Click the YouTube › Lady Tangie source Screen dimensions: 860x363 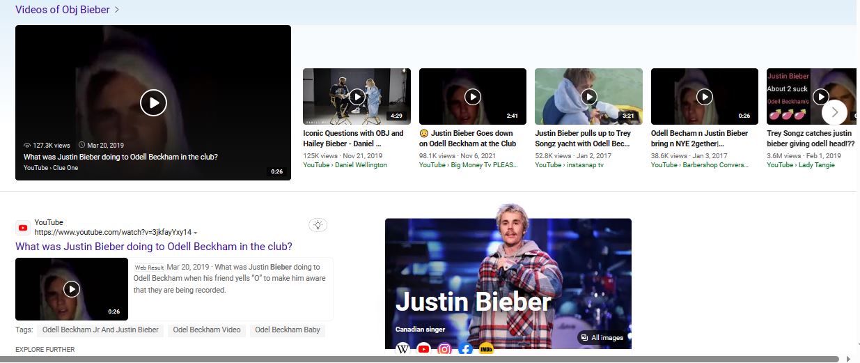click(801, 165)
